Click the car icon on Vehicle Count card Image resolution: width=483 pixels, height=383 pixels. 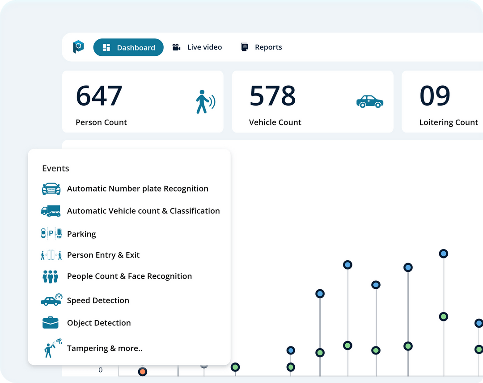(369, 101)
